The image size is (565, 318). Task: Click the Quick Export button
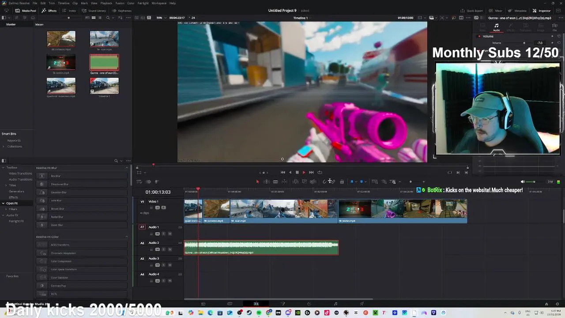tap(471, 11)
